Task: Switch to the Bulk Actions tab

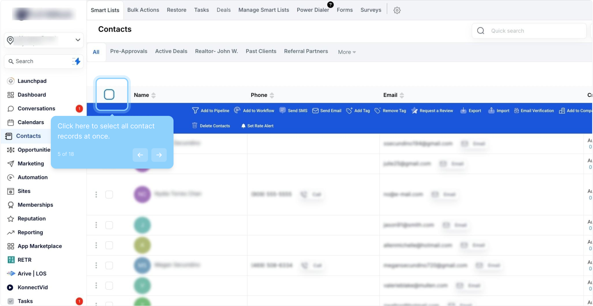Action: click(x=143, y=10)
